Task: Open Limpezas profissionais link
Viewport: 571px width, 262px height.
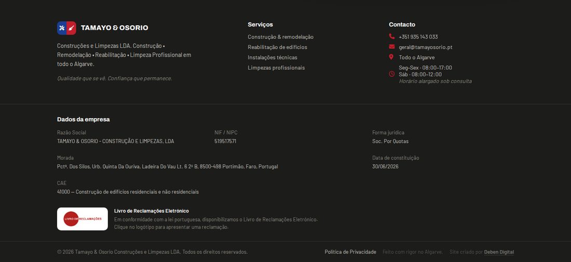Action: pyautogui.click(x=276, y=68)
